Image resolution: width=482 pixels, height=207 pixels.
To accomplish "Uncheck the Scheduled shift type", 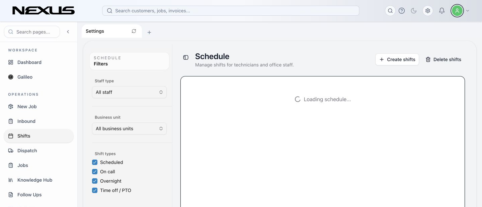I will pos(95,162).
